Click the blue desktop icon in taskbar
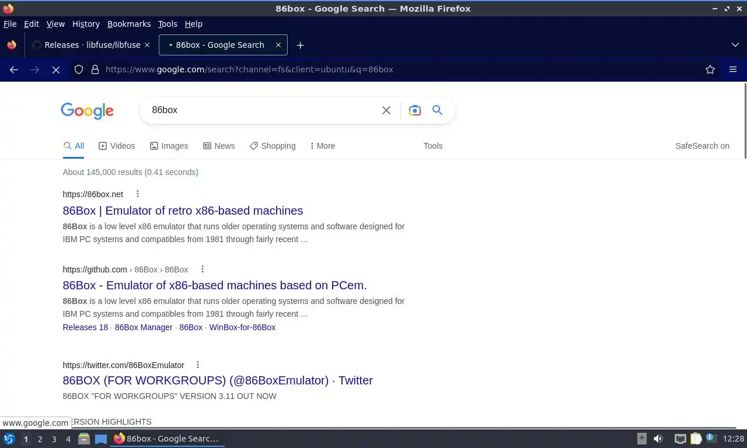The image size is (747, 448). click(x=101, y=439)
